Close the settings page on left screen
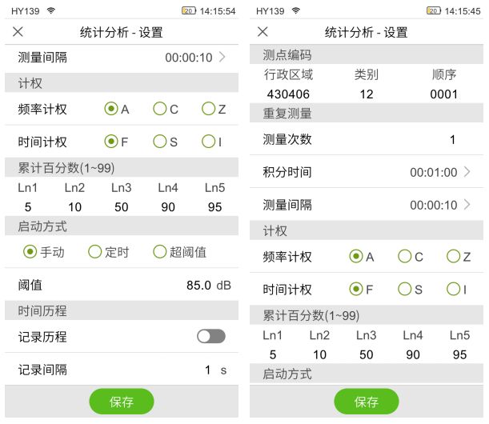 click(x=18, y=32)
